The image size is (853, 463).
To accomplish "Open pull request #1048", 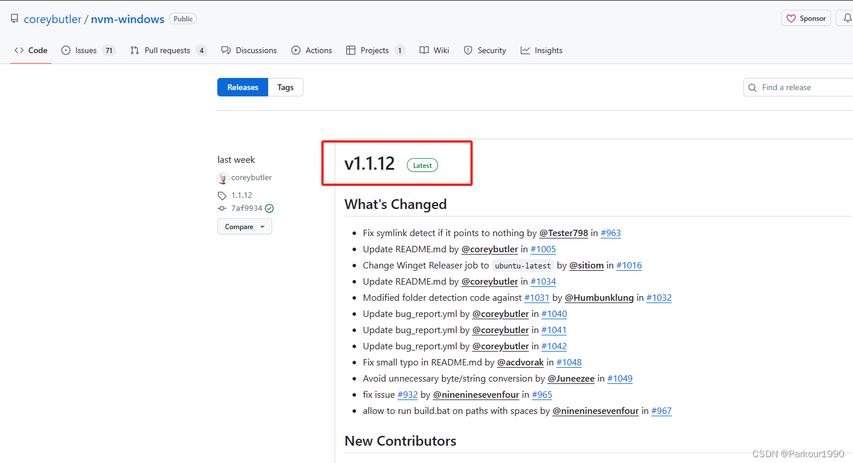I will [x=569, y=363].
